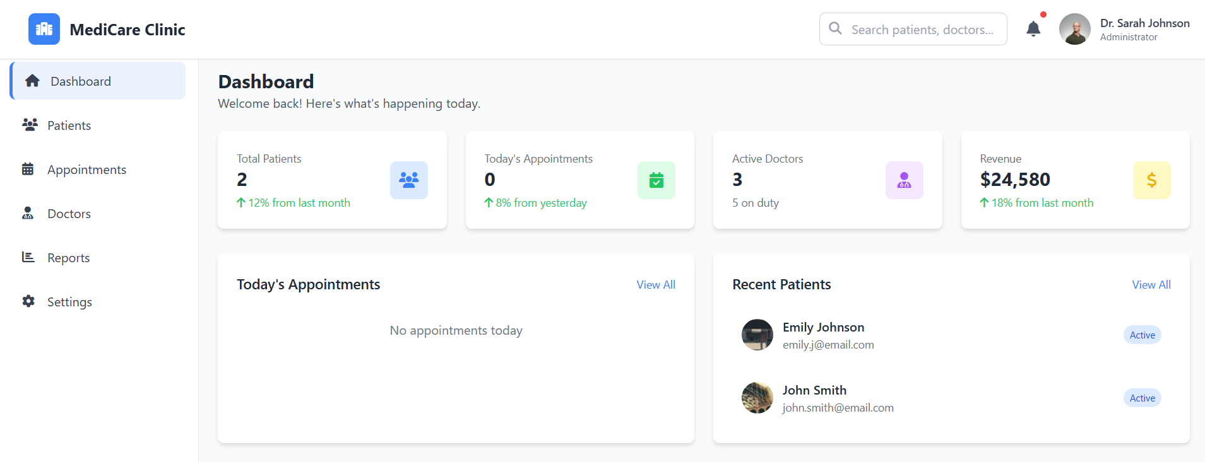Click the yellow dollar Revenue icon
This screenshot has width=1205, height=462.
[1151, 180]
